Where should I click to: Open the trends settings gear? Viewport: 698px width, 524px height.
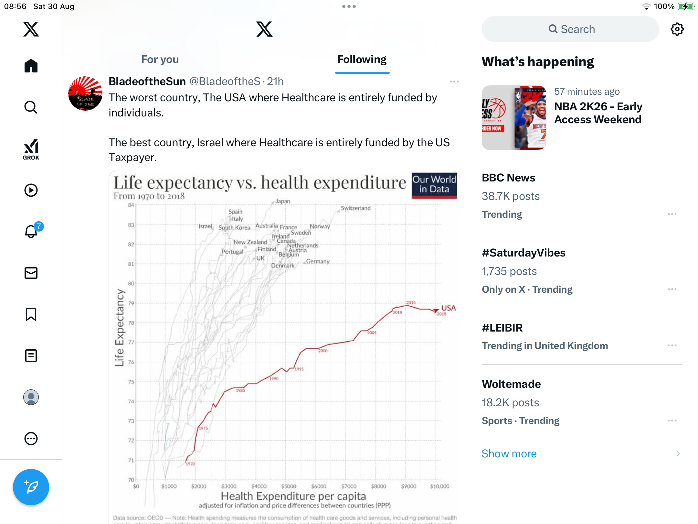[677, 29]
